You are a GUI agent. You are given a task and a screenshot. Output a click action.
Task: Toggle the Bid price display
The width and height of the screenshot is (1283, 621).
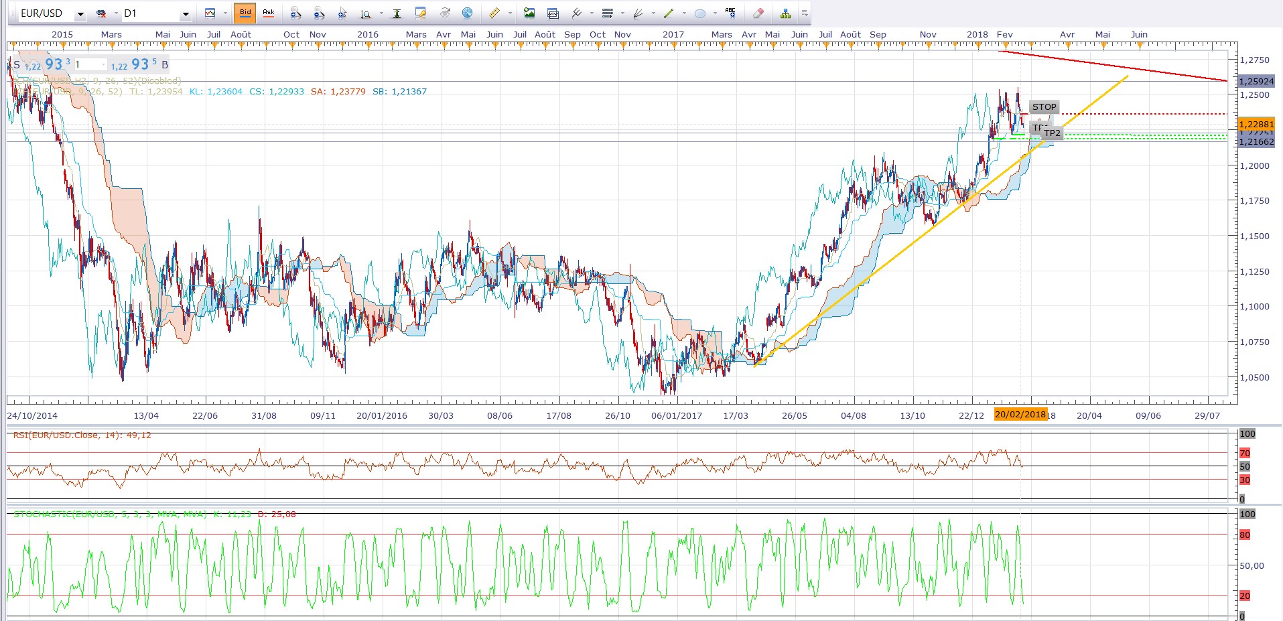click(245, 13)
